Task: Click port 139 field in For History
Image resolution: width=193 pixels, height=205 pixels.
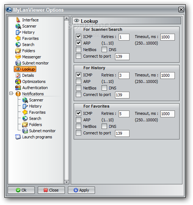Action: pyautogui.click(x=122, y=95)
